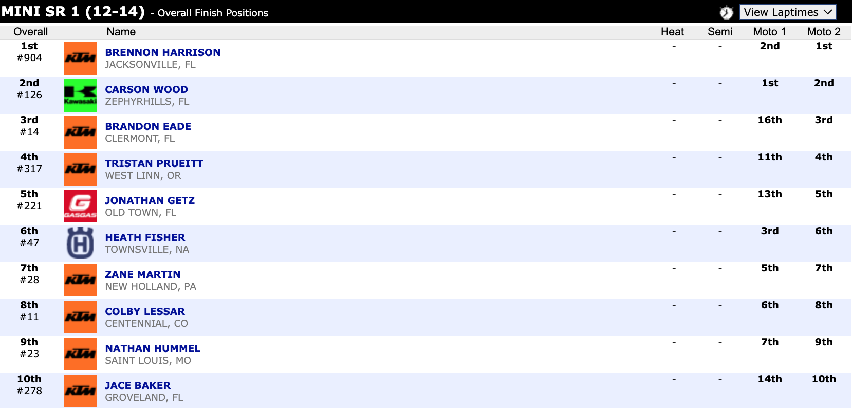Open Colby Lessar rider page
The height and width of the screenshot is (408, 852).
click(145, 311)
